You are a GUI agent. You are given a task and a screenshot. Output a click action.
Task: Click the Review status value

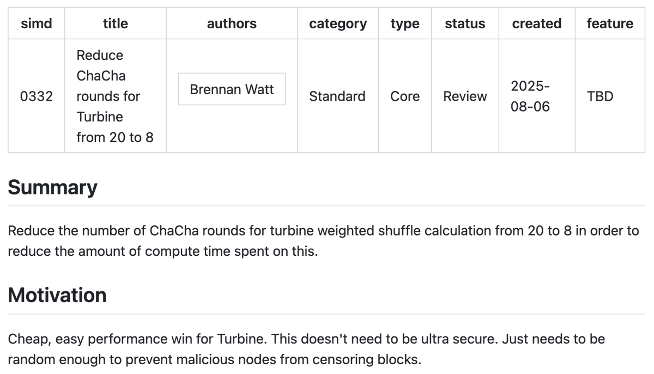pyautogui.click(x=465, y=96)
